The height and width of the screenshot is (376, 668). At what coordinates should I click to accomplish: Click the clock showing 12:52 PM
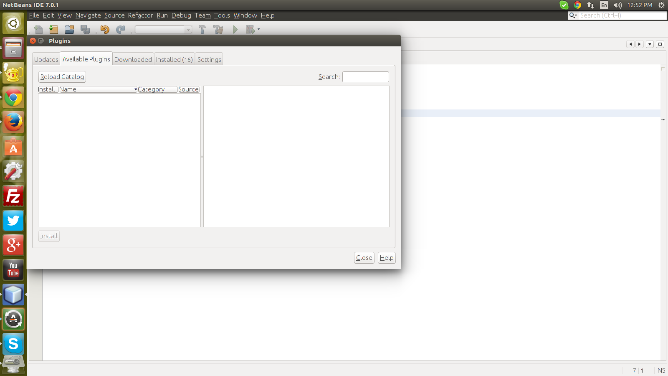(x=640, y=5)
